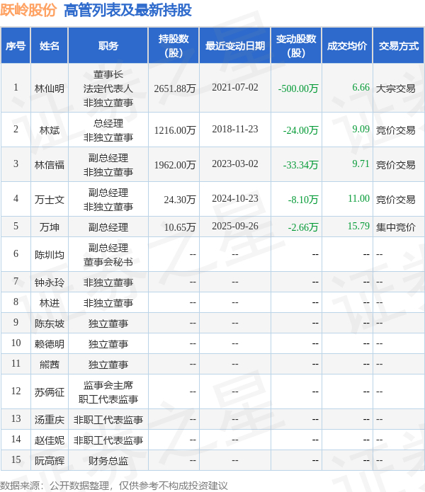Image resolution: width=425 pixels, height=492 pixels.
Task: Click the average price 15.79
Action: pos(358,226)
